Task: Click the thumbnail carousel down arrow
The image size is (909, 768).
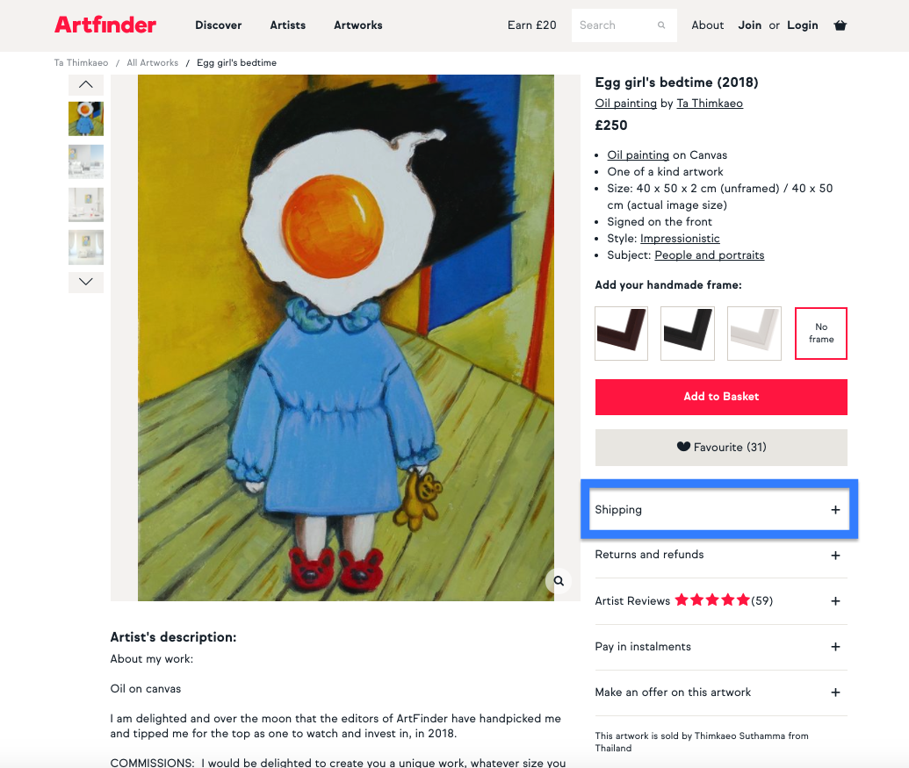Action: click(86, 282)
